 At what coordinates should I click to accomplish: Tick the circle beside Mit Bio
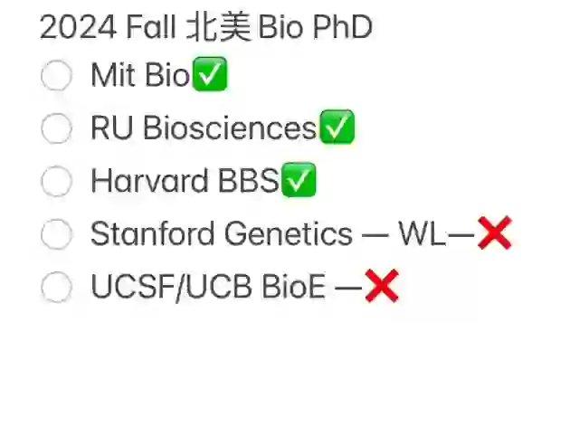(x=56, y=75)
